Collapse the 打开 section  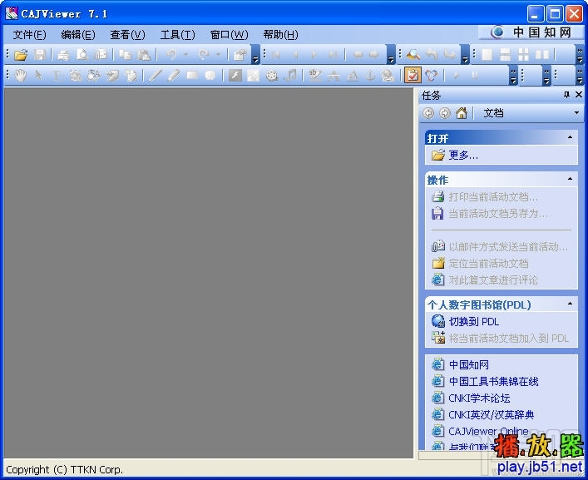coord(570,137)
